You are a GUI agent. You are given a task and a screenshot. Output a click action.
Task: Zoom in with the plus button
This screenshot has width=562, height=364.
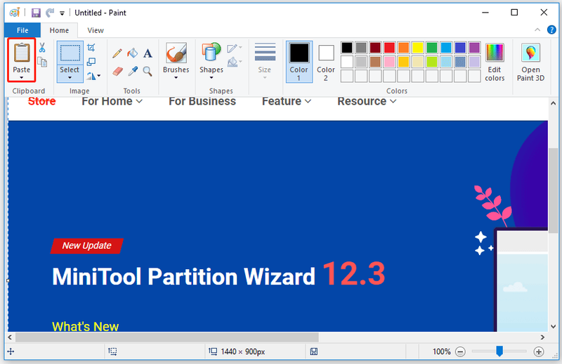[538, 352]
